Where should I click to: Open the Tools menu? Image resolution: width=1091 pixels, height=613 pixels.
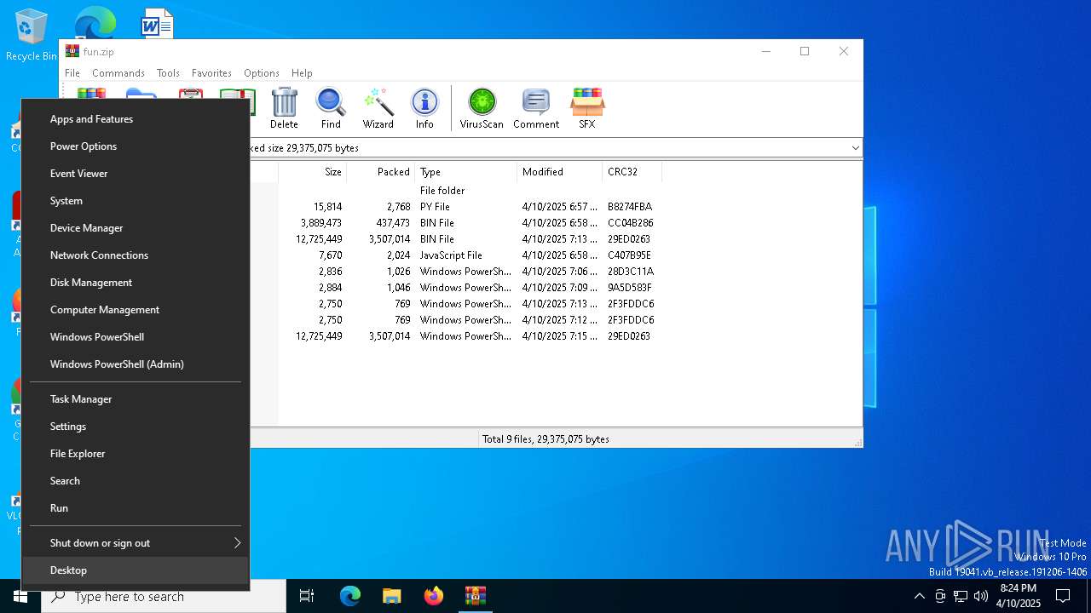click(x=168, y=73)
